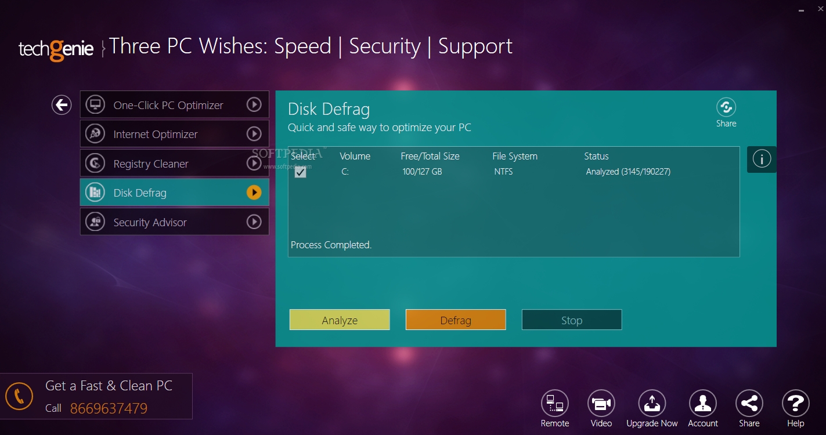
Task: Expand Internet Optimizer arrow
Action: pos(254,134)
